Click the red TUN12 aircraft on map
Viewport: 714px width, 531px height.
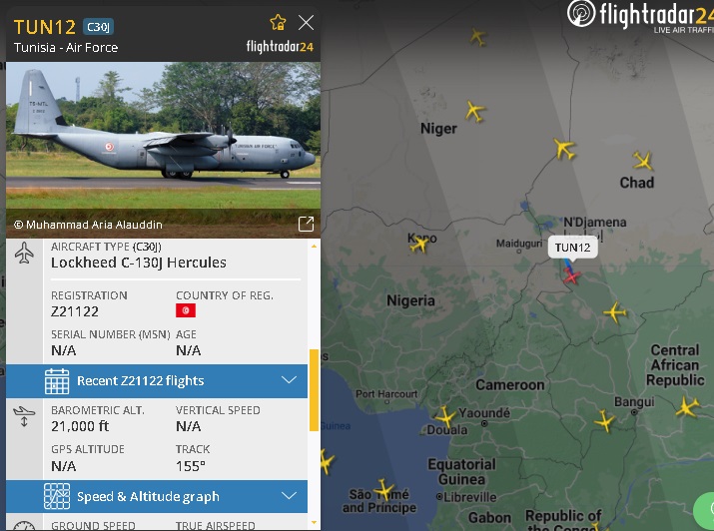(571, 275)
